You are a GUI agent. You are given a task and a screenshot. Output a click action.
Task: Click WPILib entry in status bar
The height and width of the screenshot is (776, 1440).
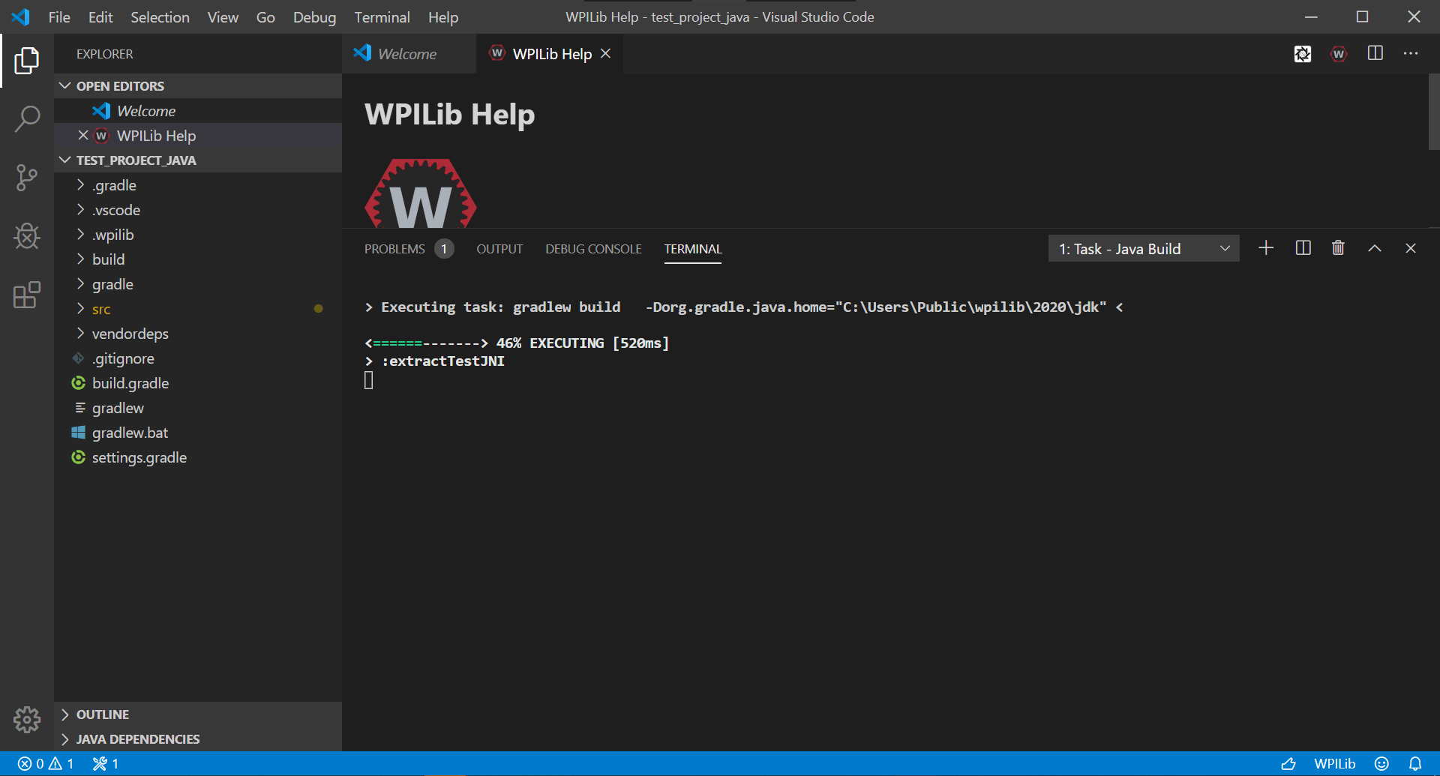tap(1335, 764)
